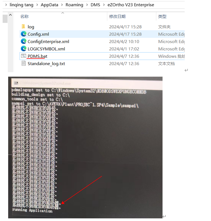Click the 文件夹 type of log
The width and height of the screenshot is (211, 221).
click(x=164, y=27)
